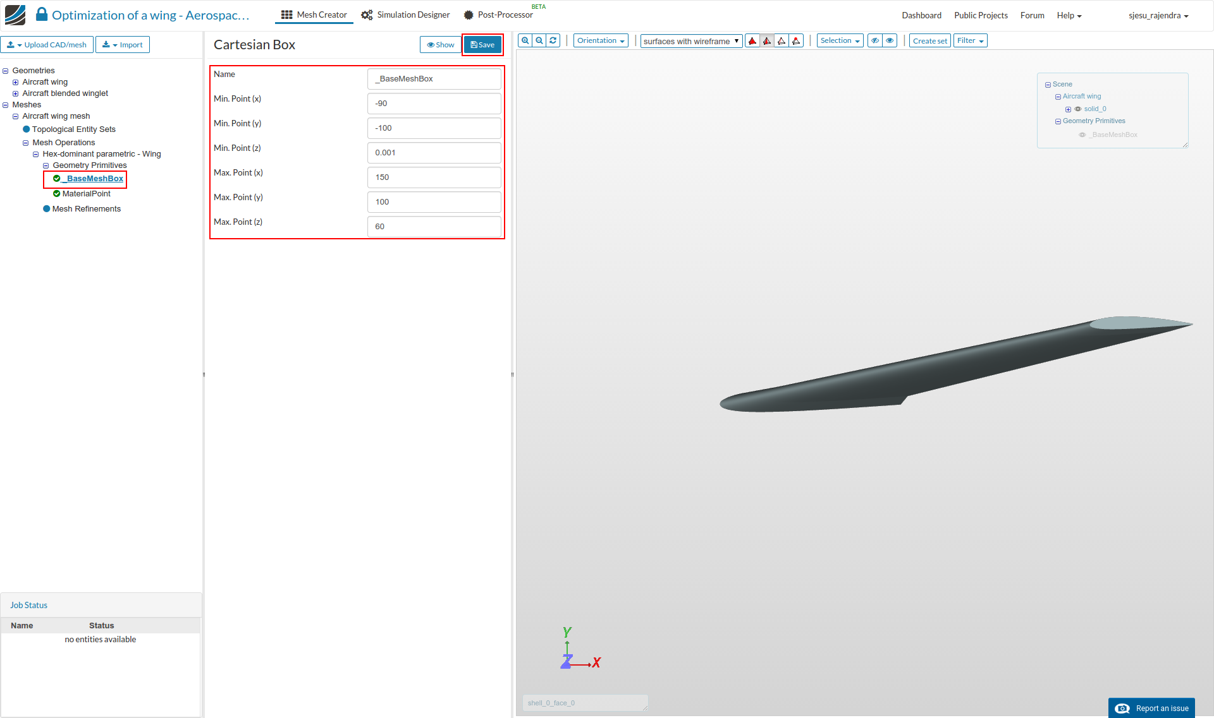Viewport: 1214px width, 718px height.
Task: Click the Show button for Cartesian Box
Action: tap(441, 45)
